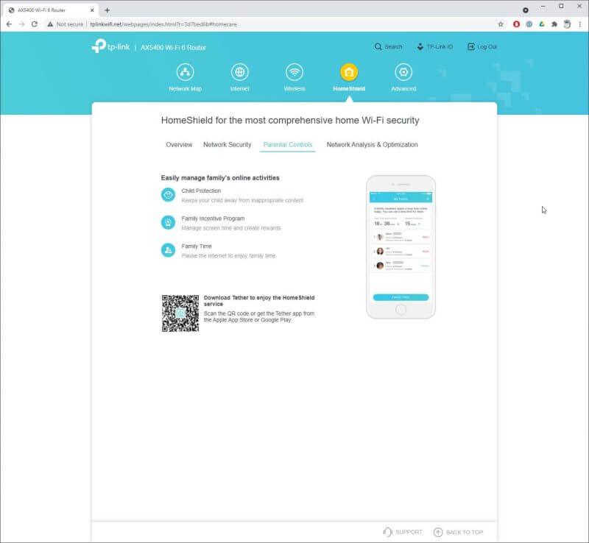Click the Tether app QR code

click(x=180, y=313)
